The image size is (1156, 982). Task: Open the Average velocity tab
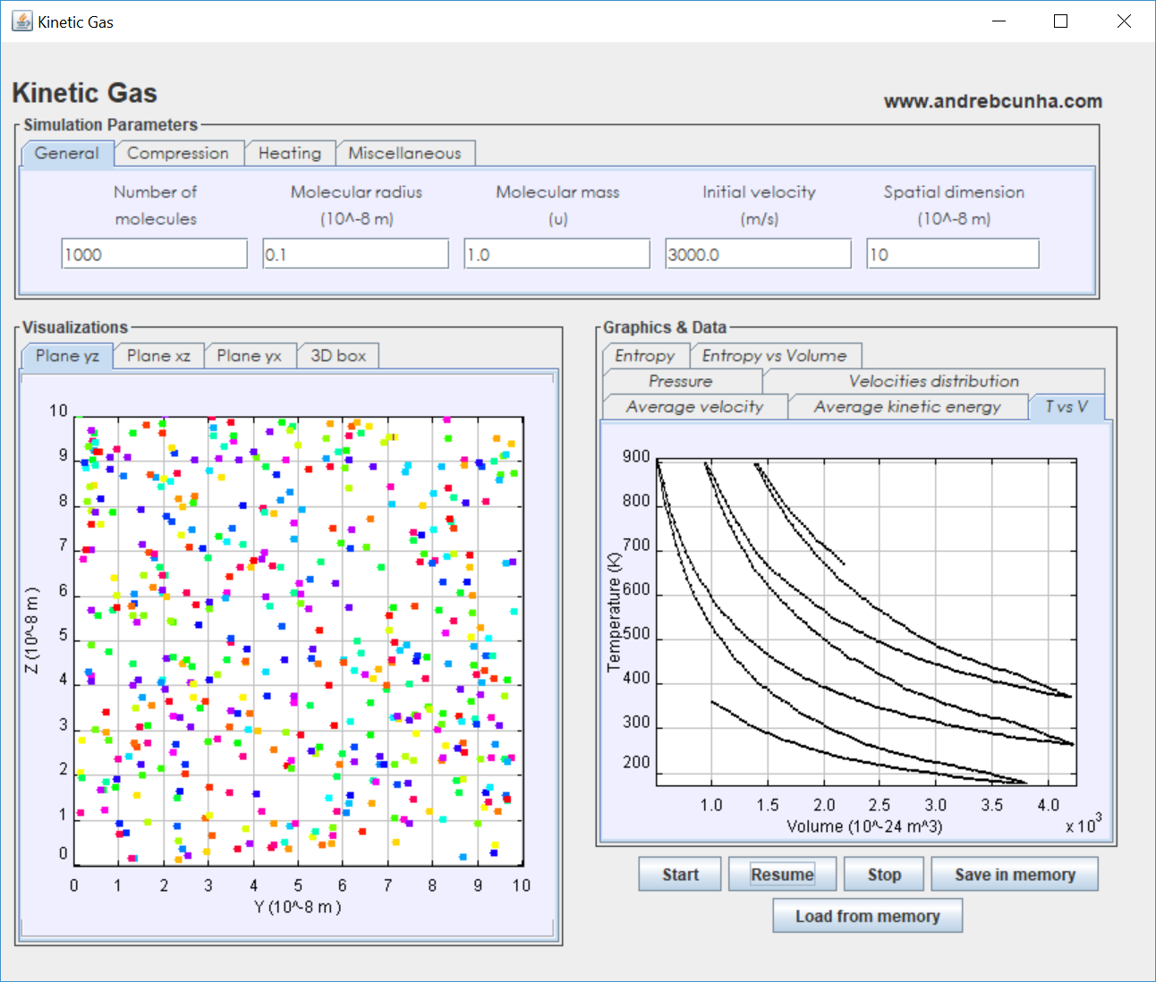[695, 407]
